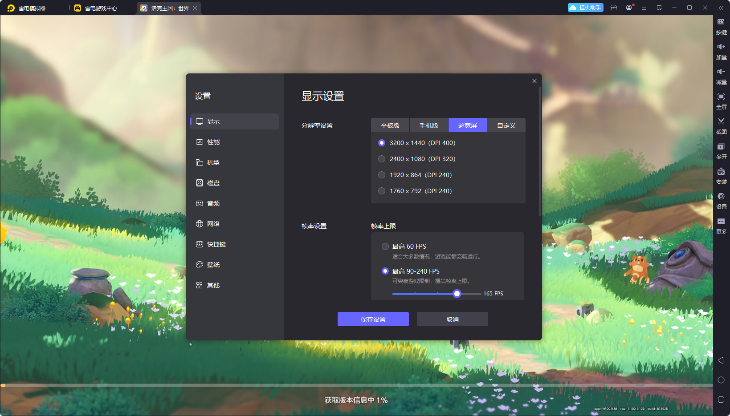Click the 加量 volume up icon
Image resolution: width=730 pixels, height=416 pixels.
[x=721, y=51]
